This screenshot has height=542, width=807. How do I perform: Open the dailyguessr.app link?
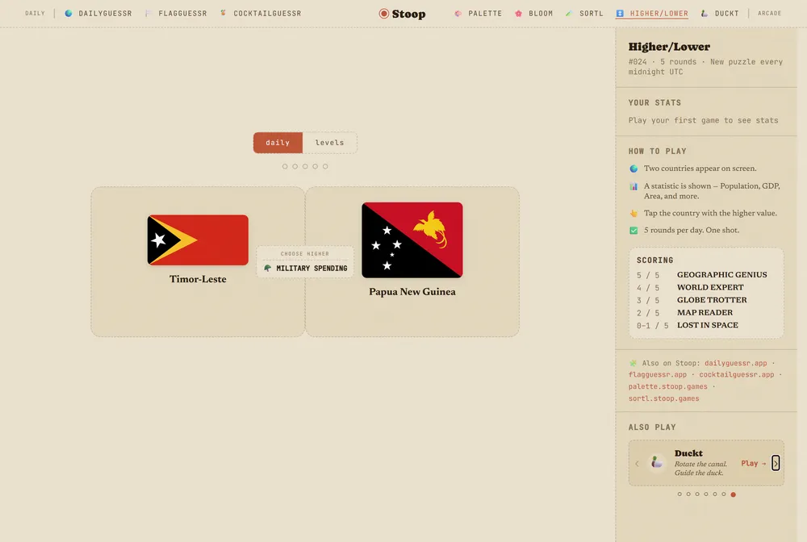[735, 363]
